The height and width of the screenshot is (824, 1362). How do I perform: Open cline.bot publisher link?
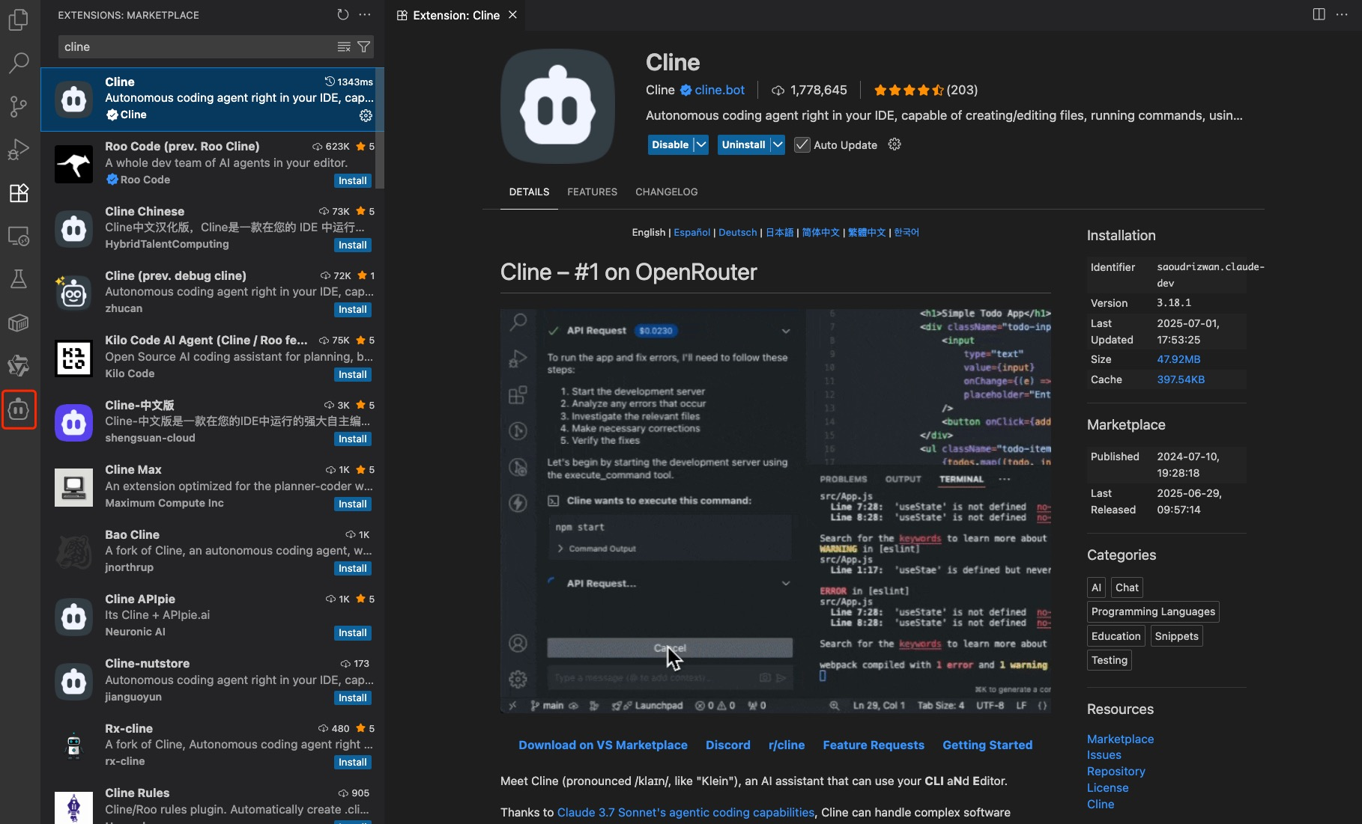click(719, 90)
